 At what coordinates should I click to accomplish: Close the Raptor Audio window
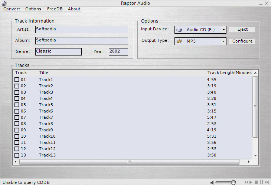[x=267, y=3]
